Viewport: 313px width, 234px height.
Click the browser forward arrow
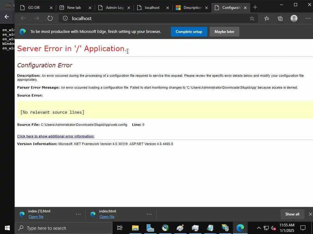coord(37,18)
